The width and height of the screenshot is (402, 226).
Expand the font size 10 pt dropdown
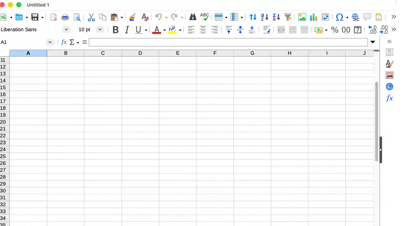[x=100, y=29]
